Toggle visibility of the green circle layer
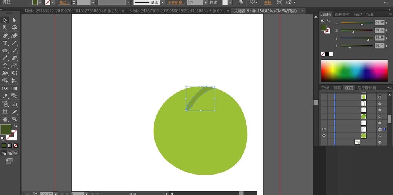This screenshot has width=393, height=195. [324, 135]
